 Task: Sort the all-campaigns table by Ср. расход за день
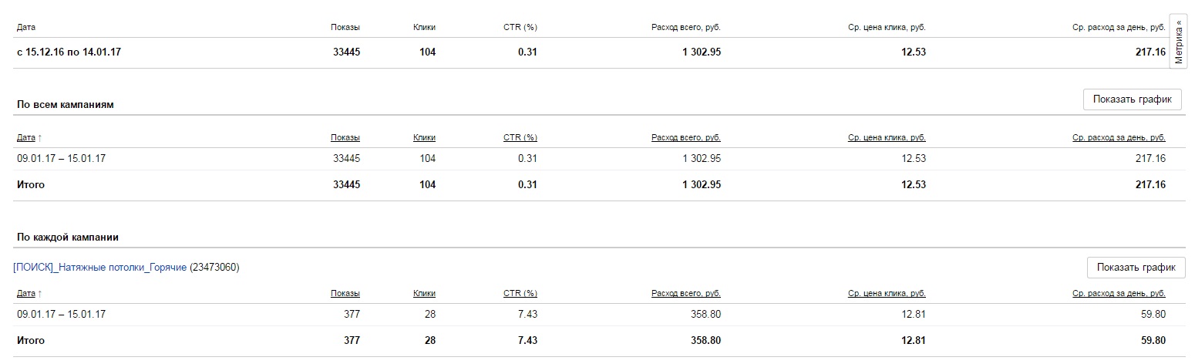[1119, 138]
